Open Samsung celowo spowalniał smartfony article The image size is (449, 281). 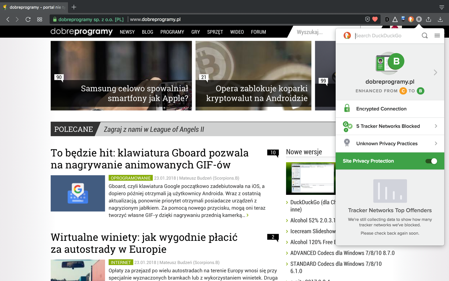pos(135,93)
